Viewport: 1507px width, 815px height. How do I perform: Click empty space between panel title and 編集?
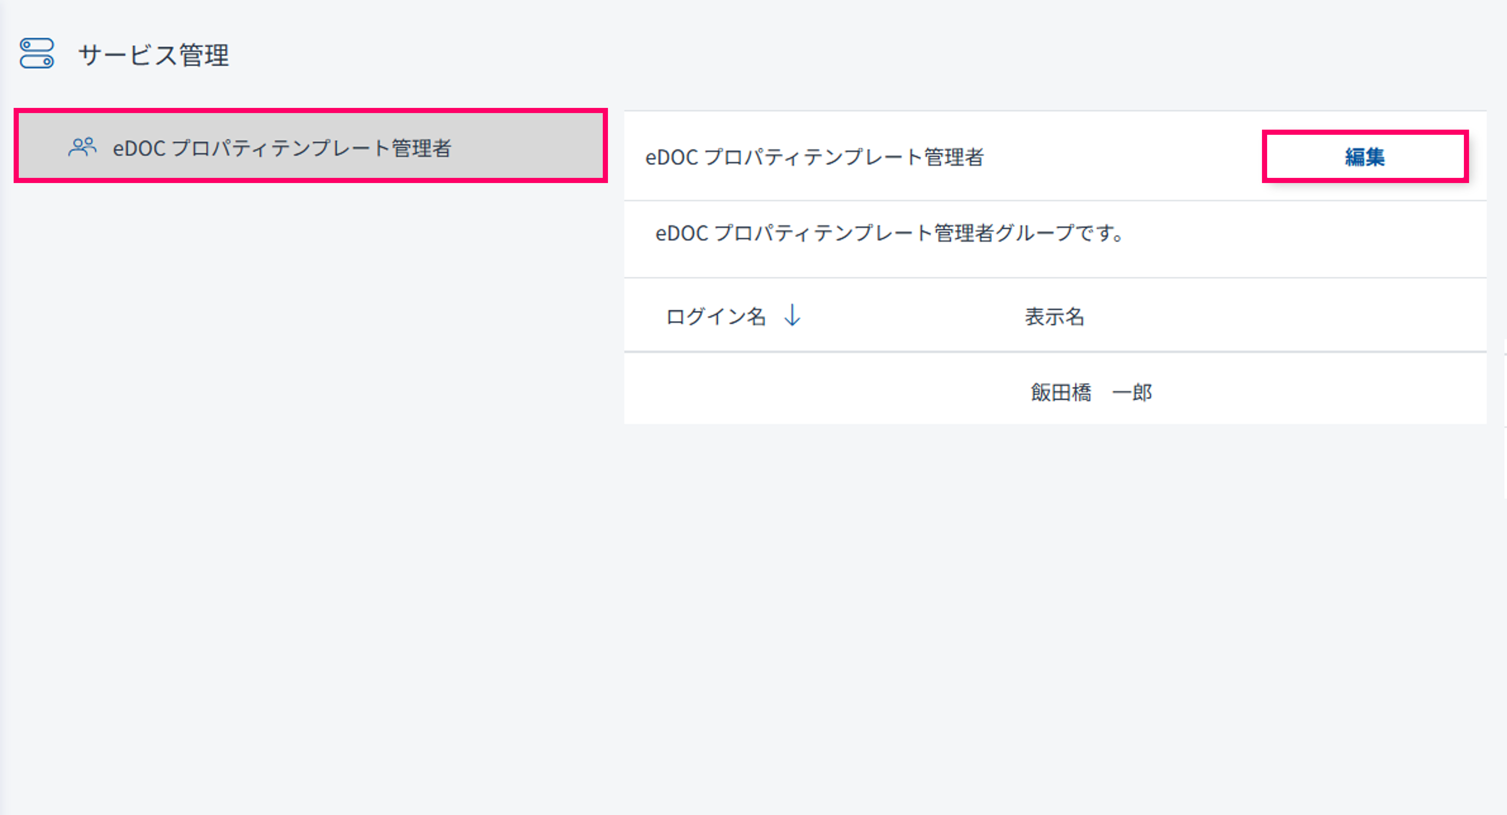click(x=1123, y=157)
